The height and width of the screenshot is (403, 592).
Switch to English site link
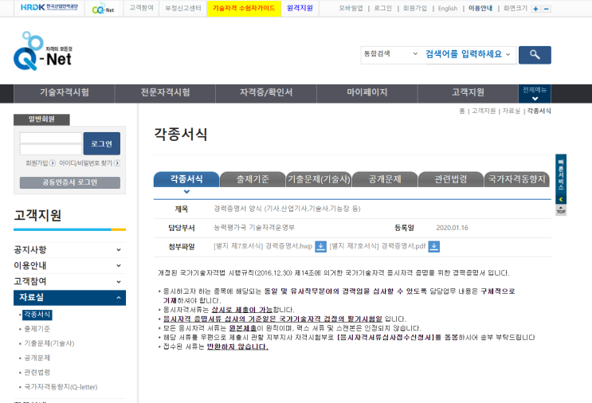tap(448, 8)
